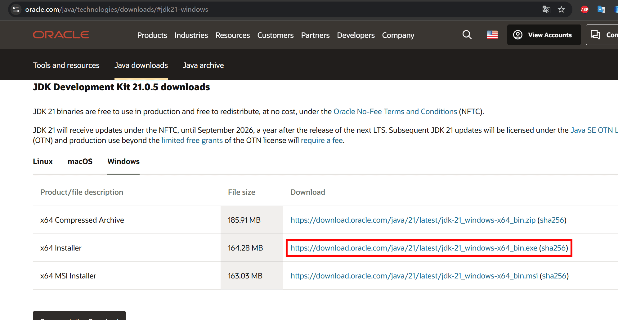The height and width of the screenshot is (320, 618).
Task: Click the Oracle logo
Action: (61, 35)
